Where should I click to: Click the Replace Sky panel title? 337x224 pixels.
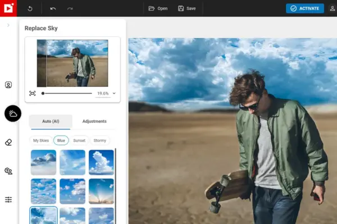(x=41, y=29)
